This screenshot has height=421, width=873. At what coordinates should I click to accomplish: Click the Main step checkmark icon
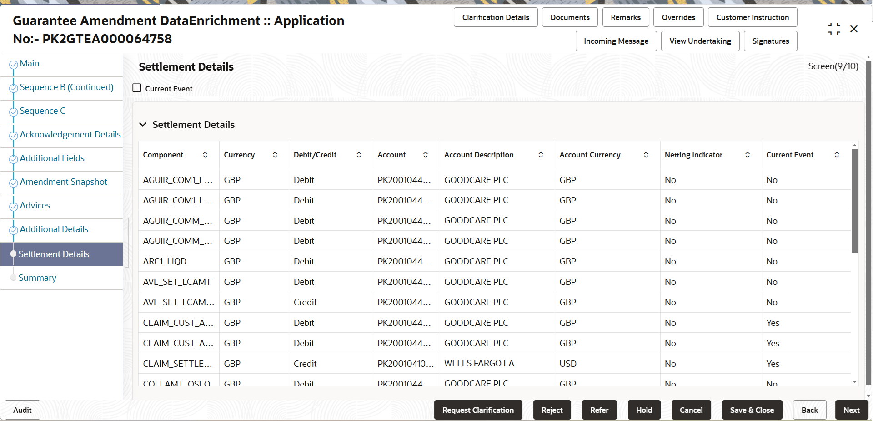[14, 65]
